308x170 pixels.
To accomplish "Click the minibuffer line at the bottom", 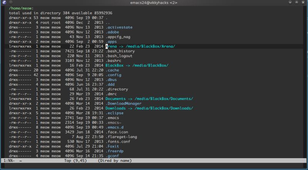I will pyautogui.click(x=154, y=165).
